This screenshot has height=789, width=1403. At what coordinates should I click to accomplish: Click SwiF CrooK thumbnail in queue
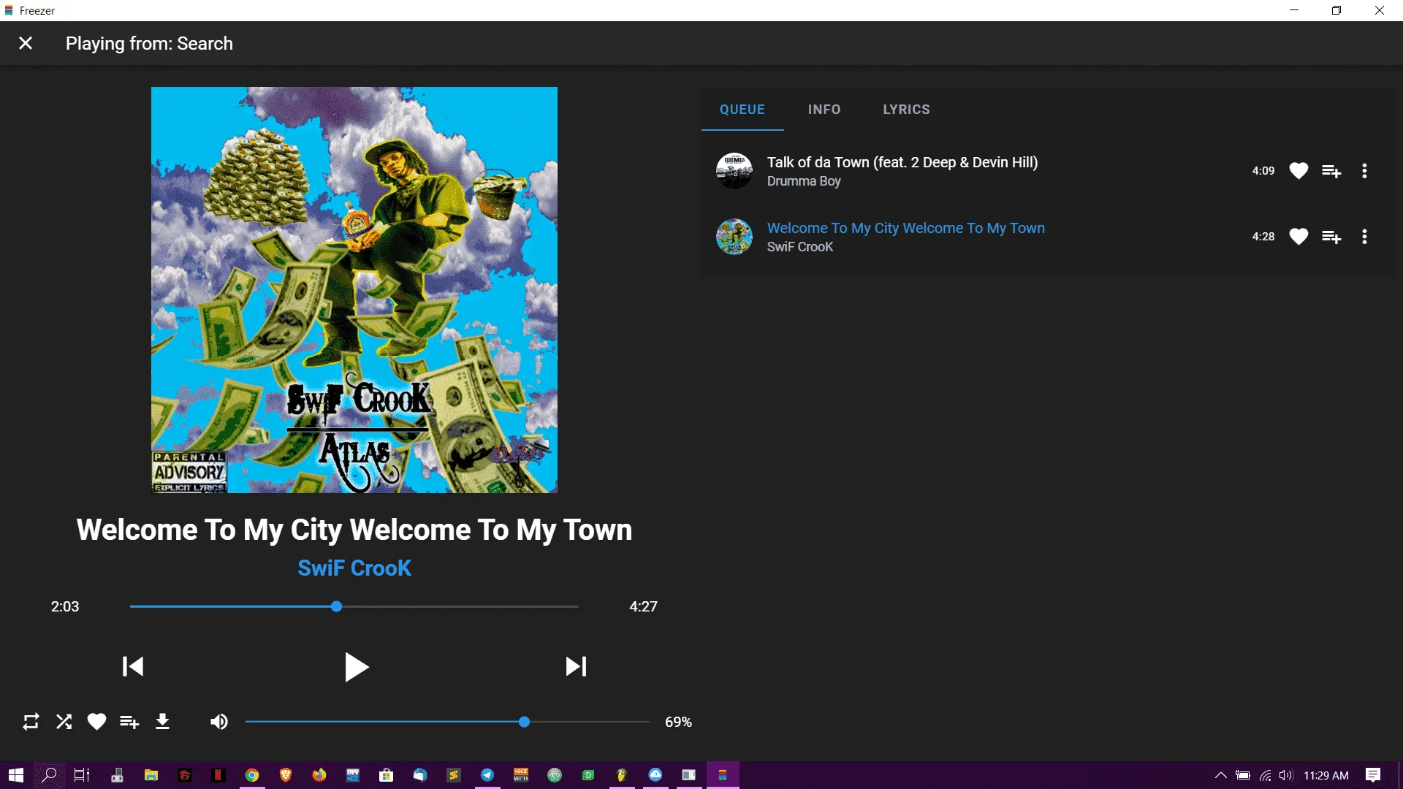[734, 237]
